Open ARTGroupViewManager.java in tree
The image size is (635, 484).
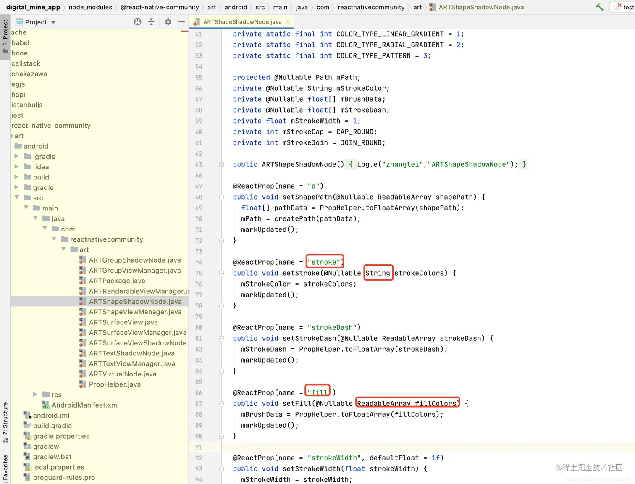point(135,270)
